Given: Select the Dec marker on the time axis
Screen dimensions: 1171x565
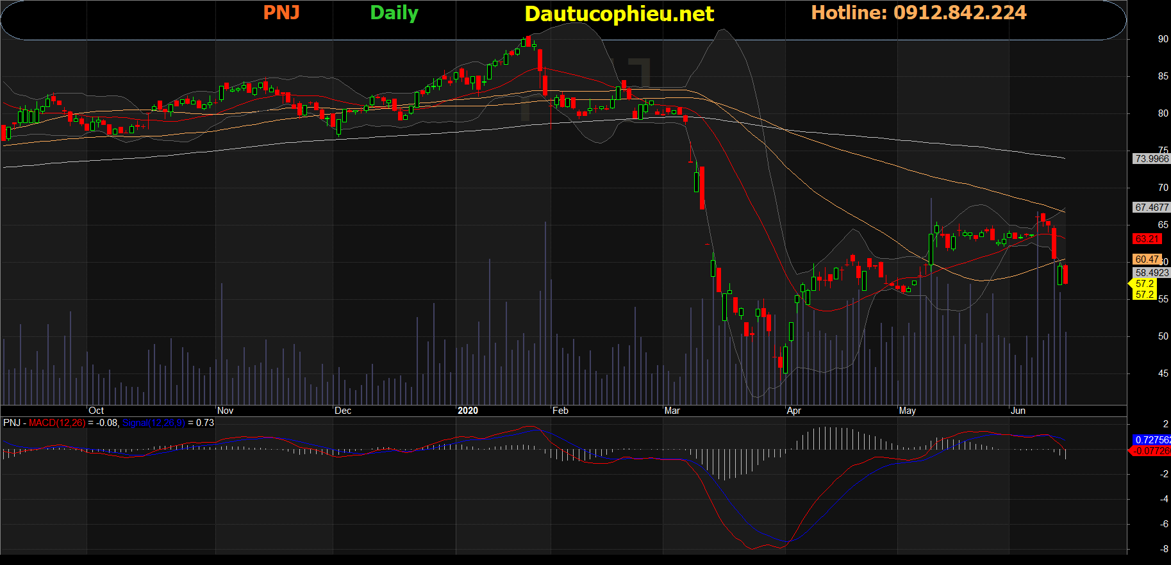Looking at the screenshot, I should click(343, 411).
